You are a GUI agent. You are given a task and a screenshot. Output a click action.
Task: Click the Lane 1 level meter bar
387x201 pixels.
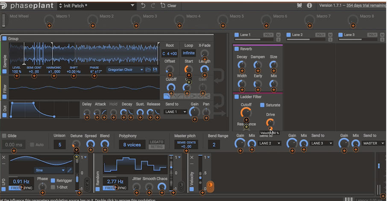coord(254,39)
